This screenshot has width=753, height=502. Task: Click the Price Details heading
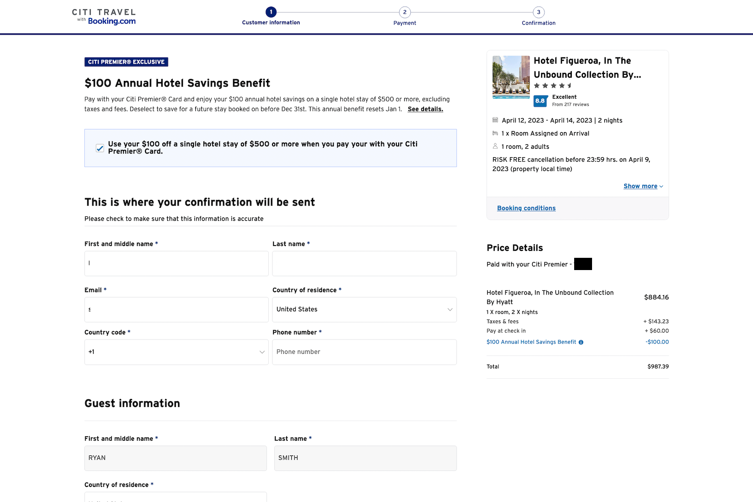click(515, 248)
